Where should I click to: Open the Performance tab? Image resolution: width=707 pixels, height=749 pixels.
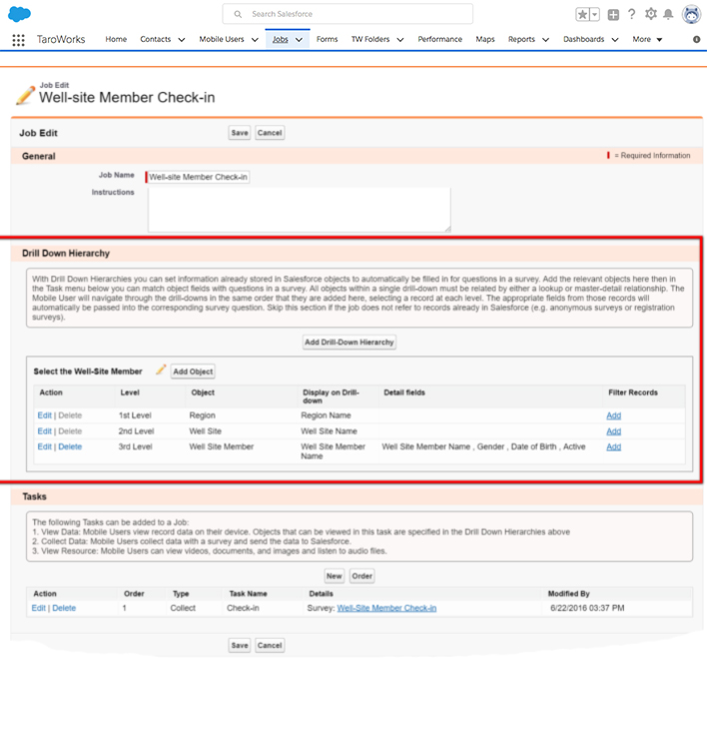coord(440,39)
